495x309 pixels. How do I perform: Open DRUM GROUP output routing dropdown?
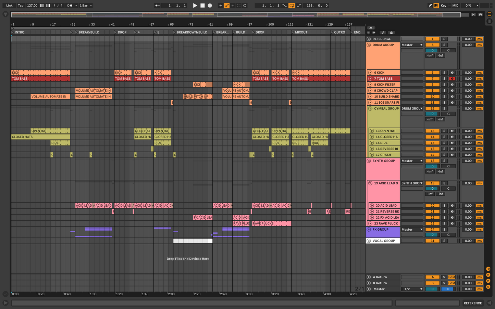[412, 45]
